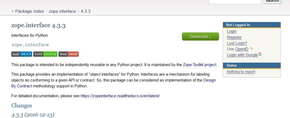The width and height of the screenshot is (290, 118).
Task: Go to Package Index breadcrumb
Action: coord(29,11)
